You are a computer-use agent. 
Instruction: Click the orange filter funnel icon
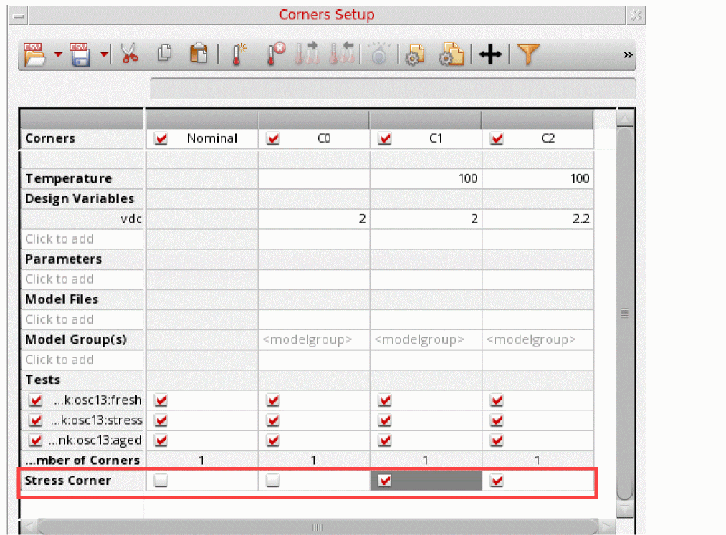pos(527,54)
